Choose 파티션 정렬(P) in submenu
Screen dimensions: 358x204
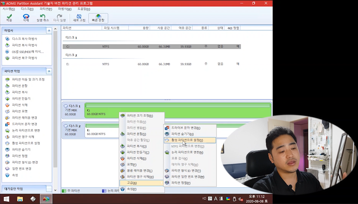click(x=190, y=183)
